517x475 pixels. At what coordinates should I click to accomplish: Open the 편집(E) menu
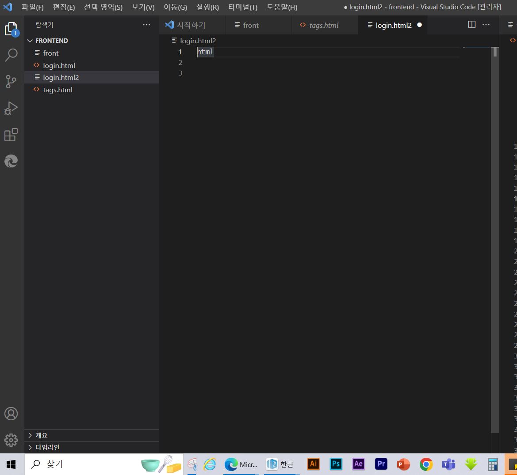[64, 7]
